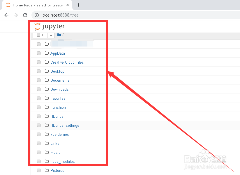Screen dimensions: 240x175
Task: Tick the checkbox next to Desktop
Action: coord(39,71)
